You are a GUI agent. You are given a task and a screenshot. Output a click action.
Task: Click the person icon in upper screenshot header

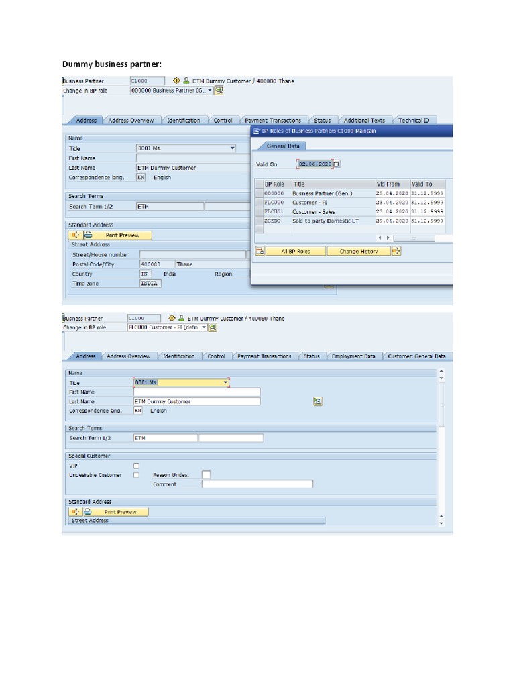coord(186,81)
